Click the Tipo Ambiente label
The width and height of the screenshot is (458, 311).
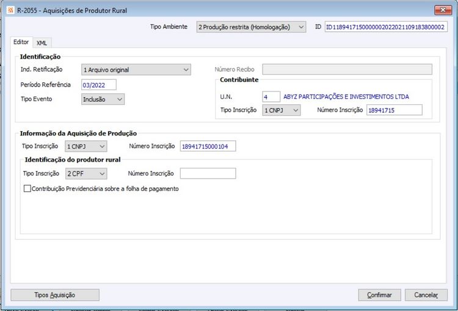(169, 27)
